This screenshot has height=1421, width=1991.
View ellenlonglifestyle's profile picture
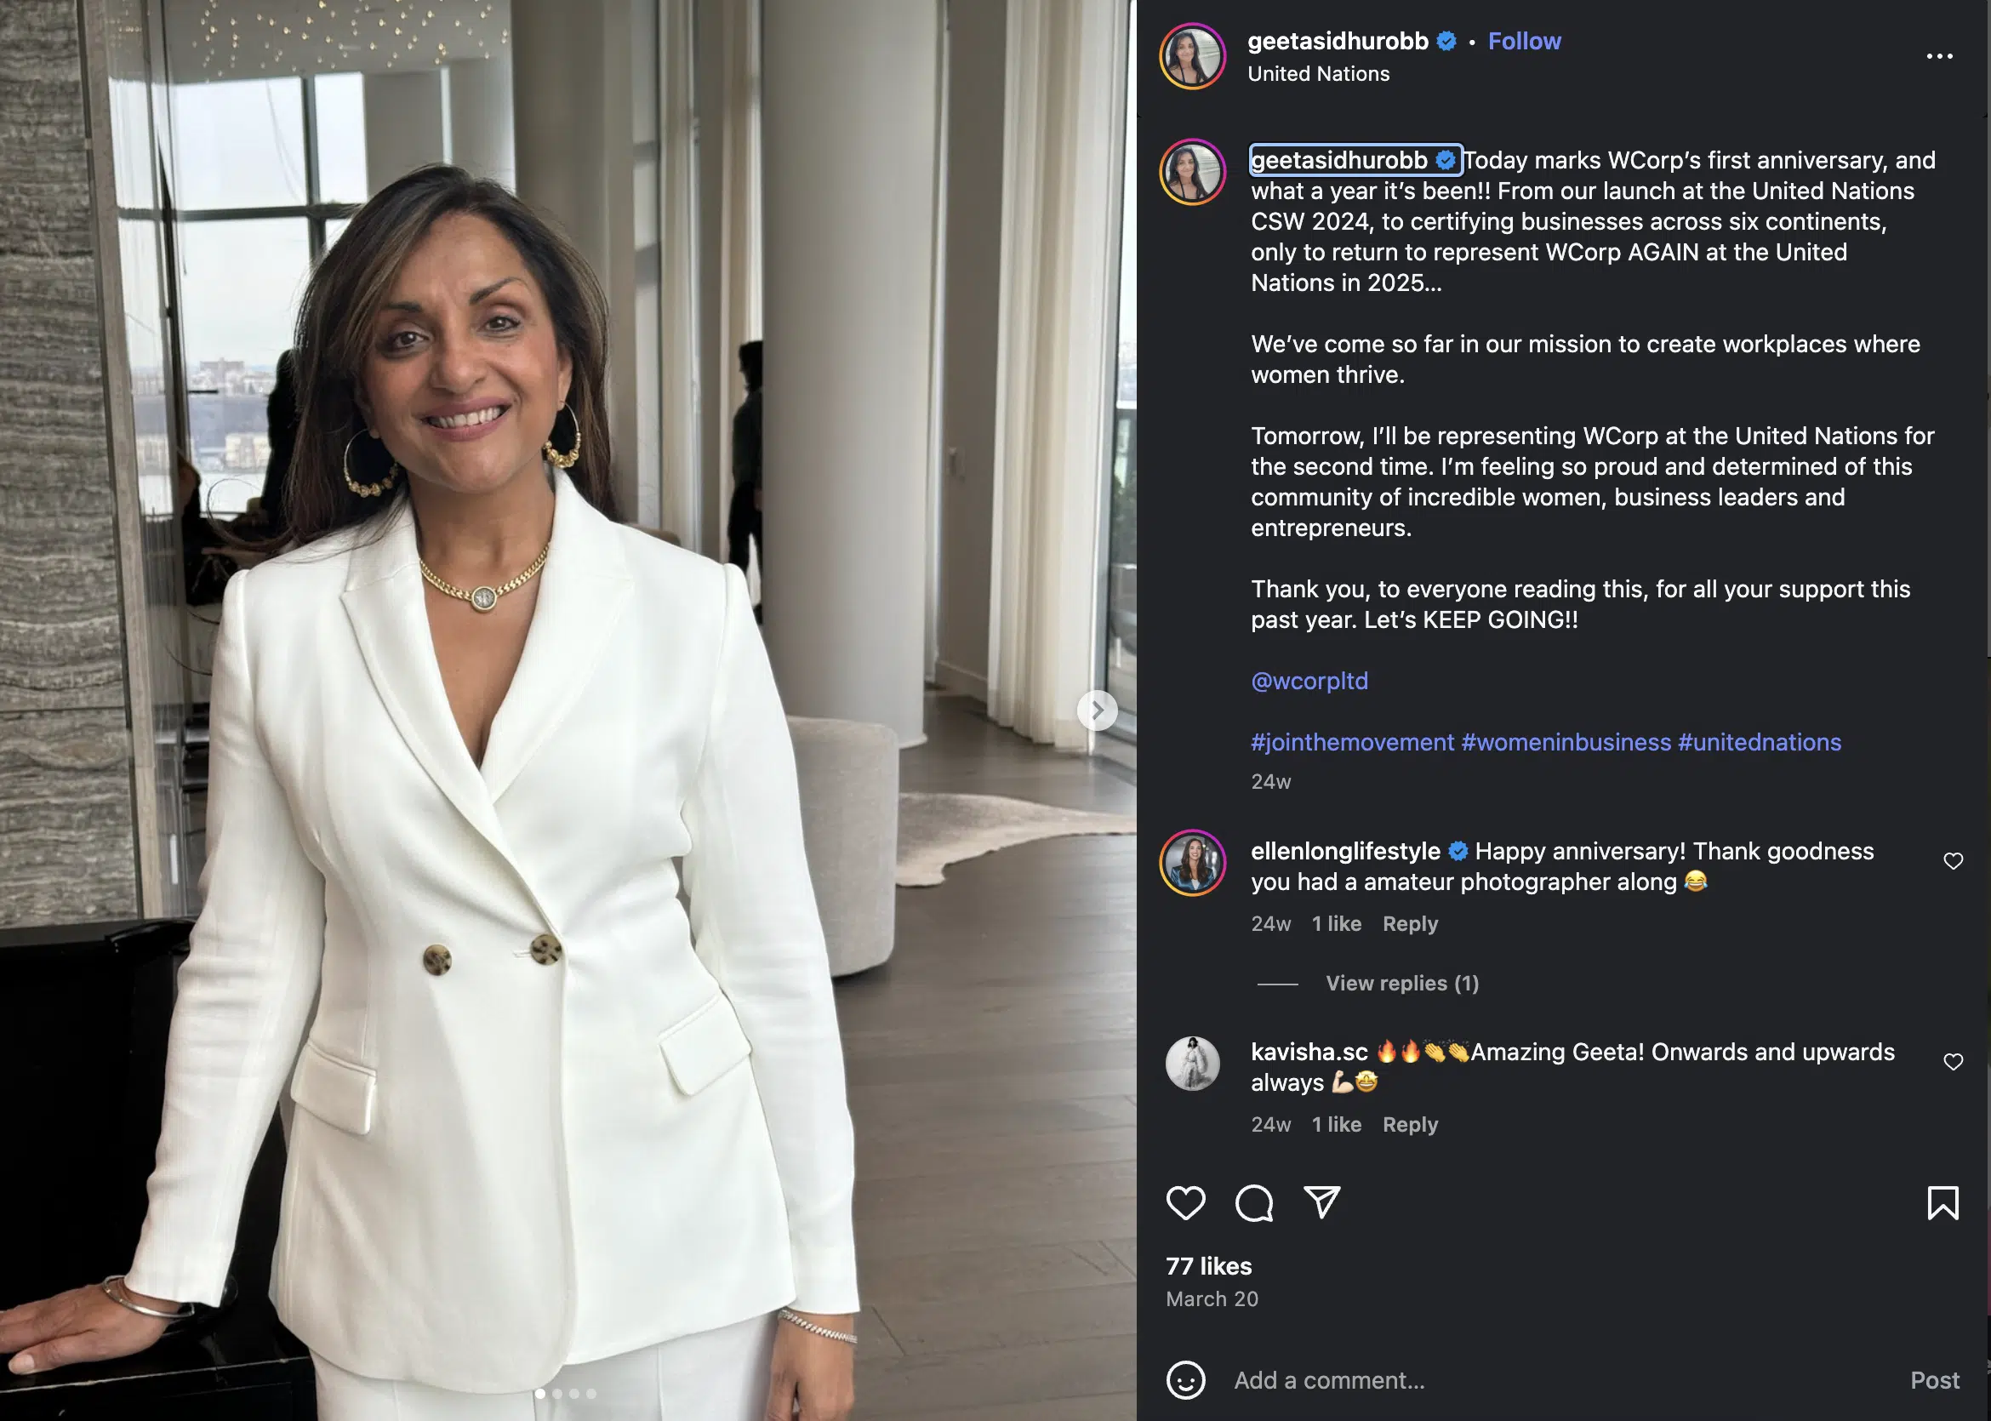1192,863
